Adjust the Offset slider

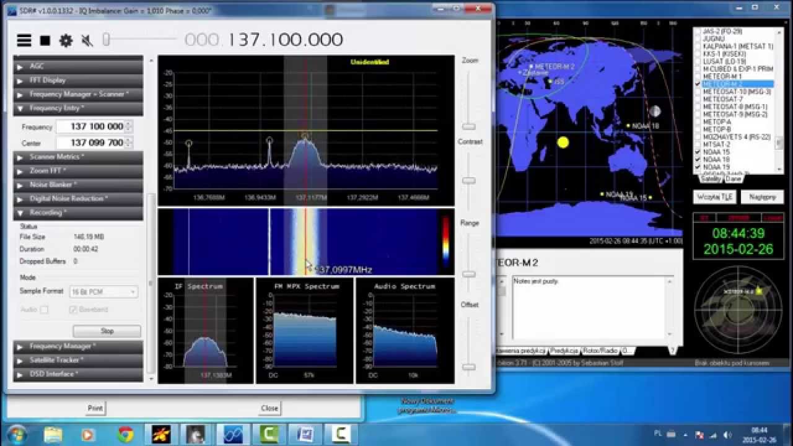469,367
